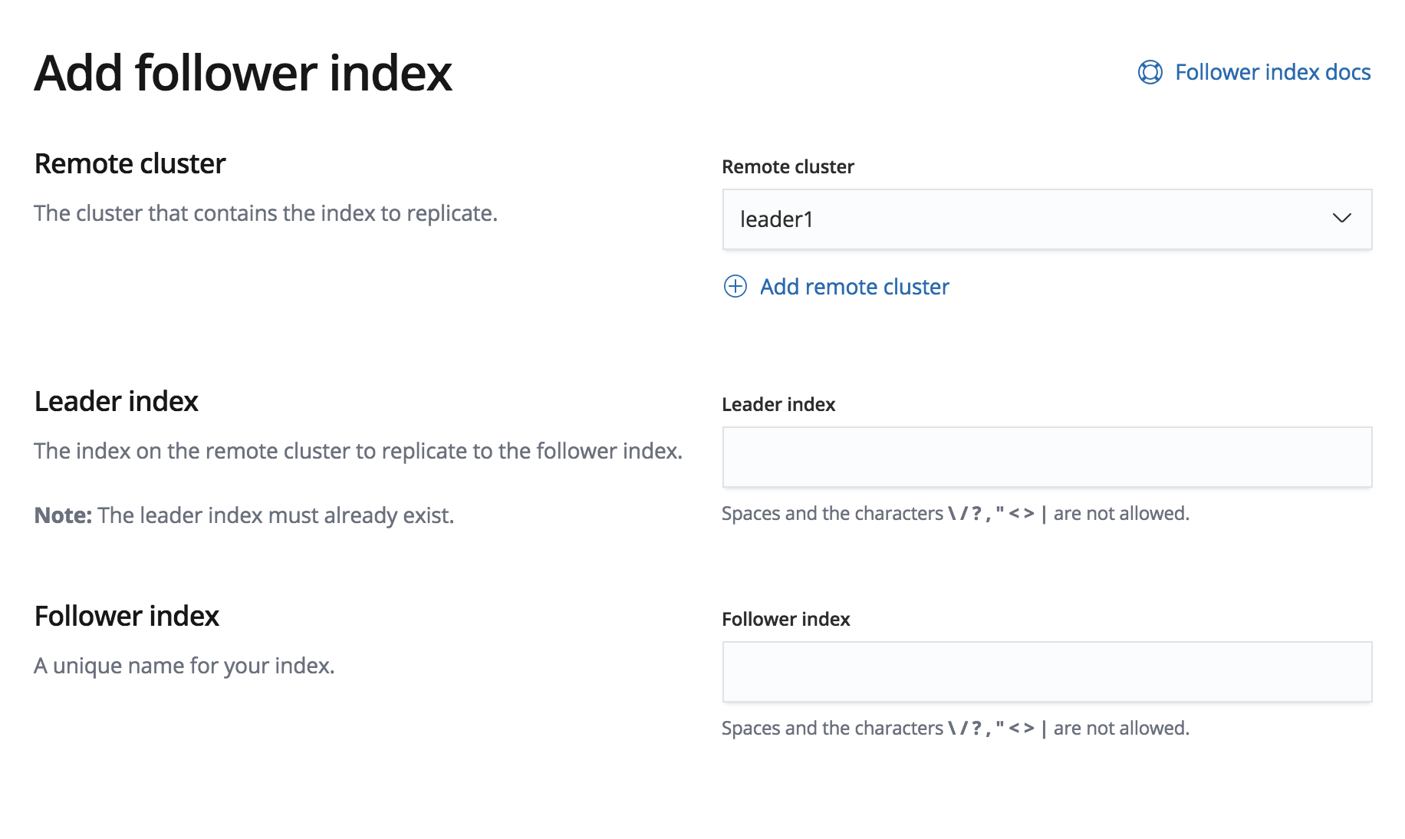Click the leader1 selected value
Image resolution: width=1405 pixels, height=839 pixels.
[x=776, y=220]
